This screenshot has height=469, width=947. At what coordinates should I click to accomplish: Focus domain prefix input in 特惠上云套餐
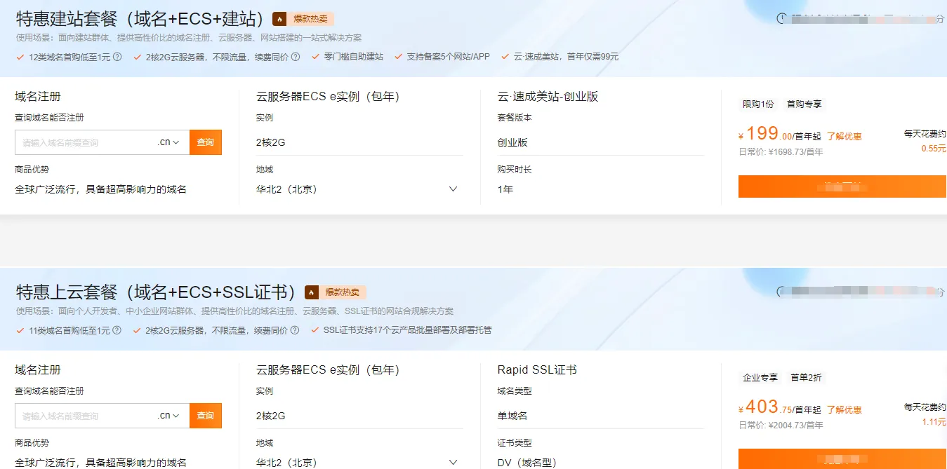pyautogui.click(x=84, y=416)
